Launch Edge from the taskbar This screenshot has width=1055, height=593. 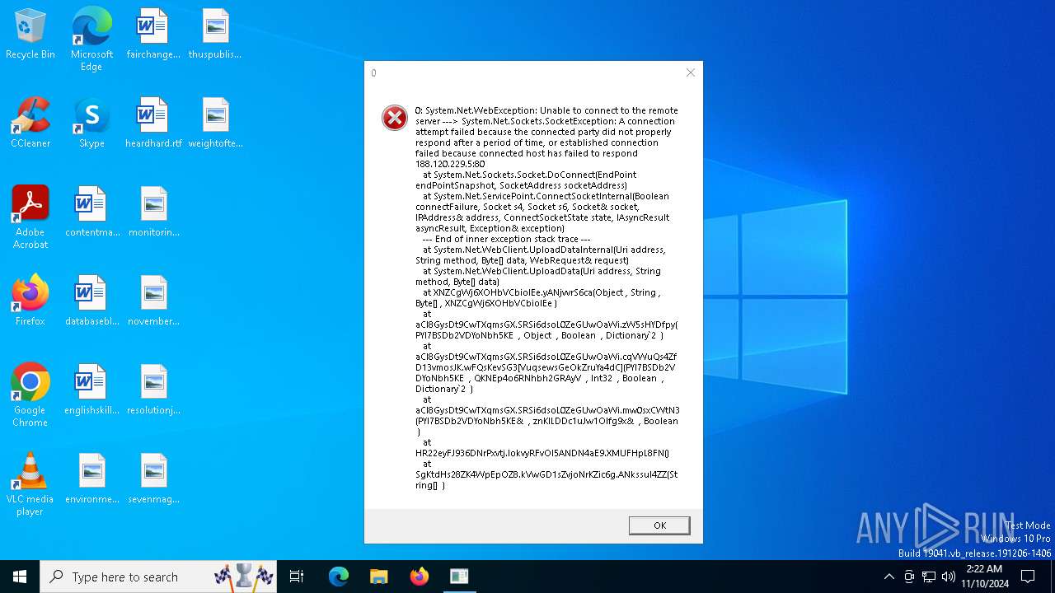click(x=339, y=577)
